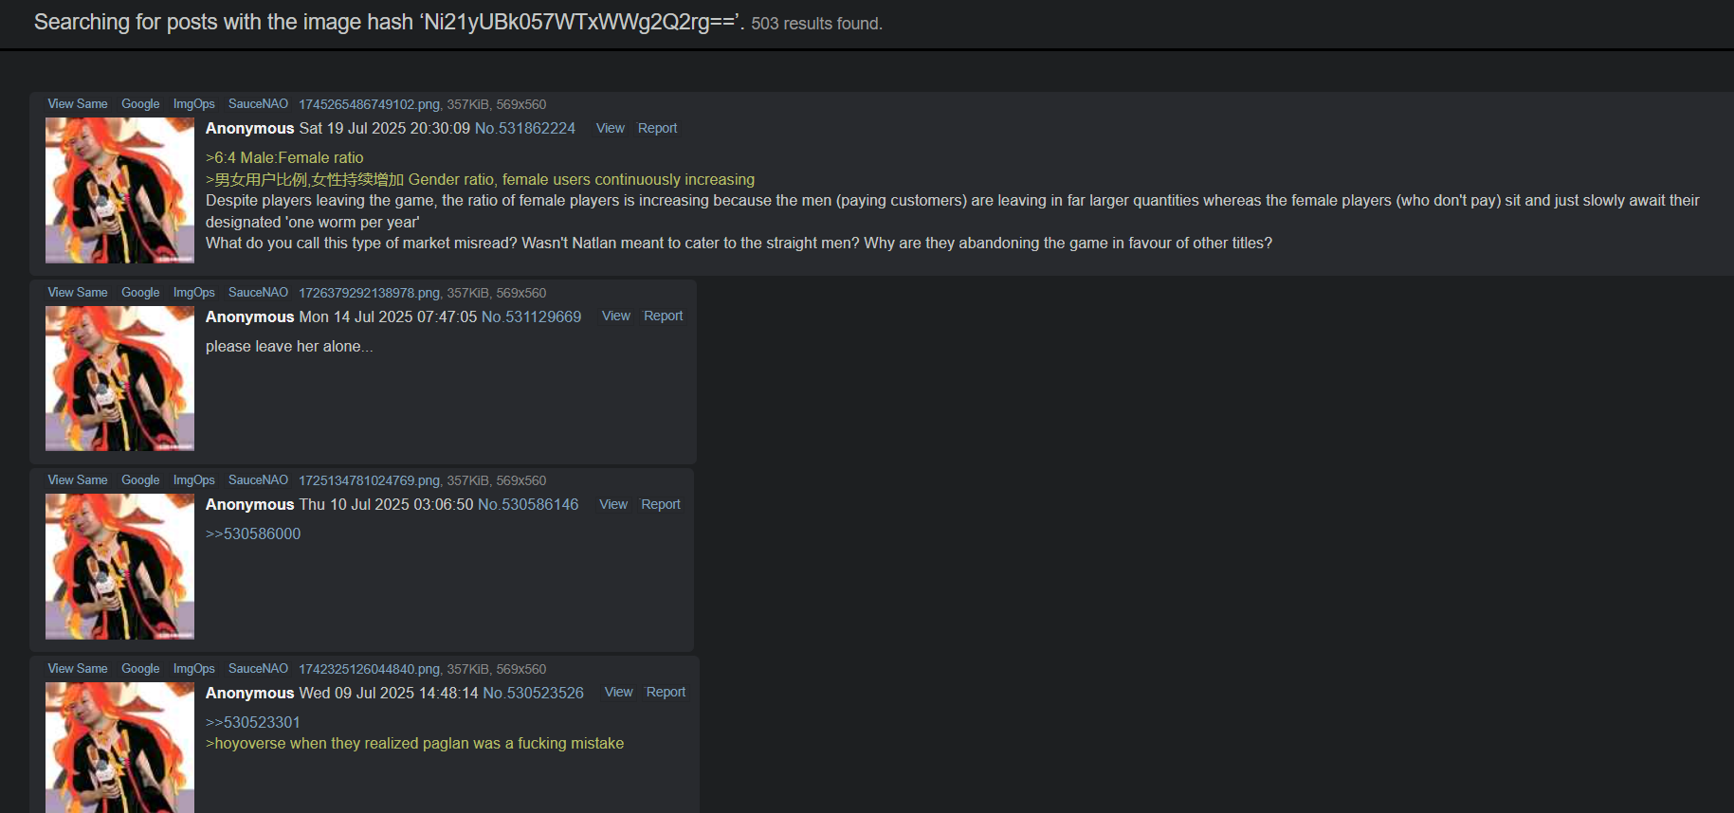Click View on post No.530586146

tap(613, 504)
